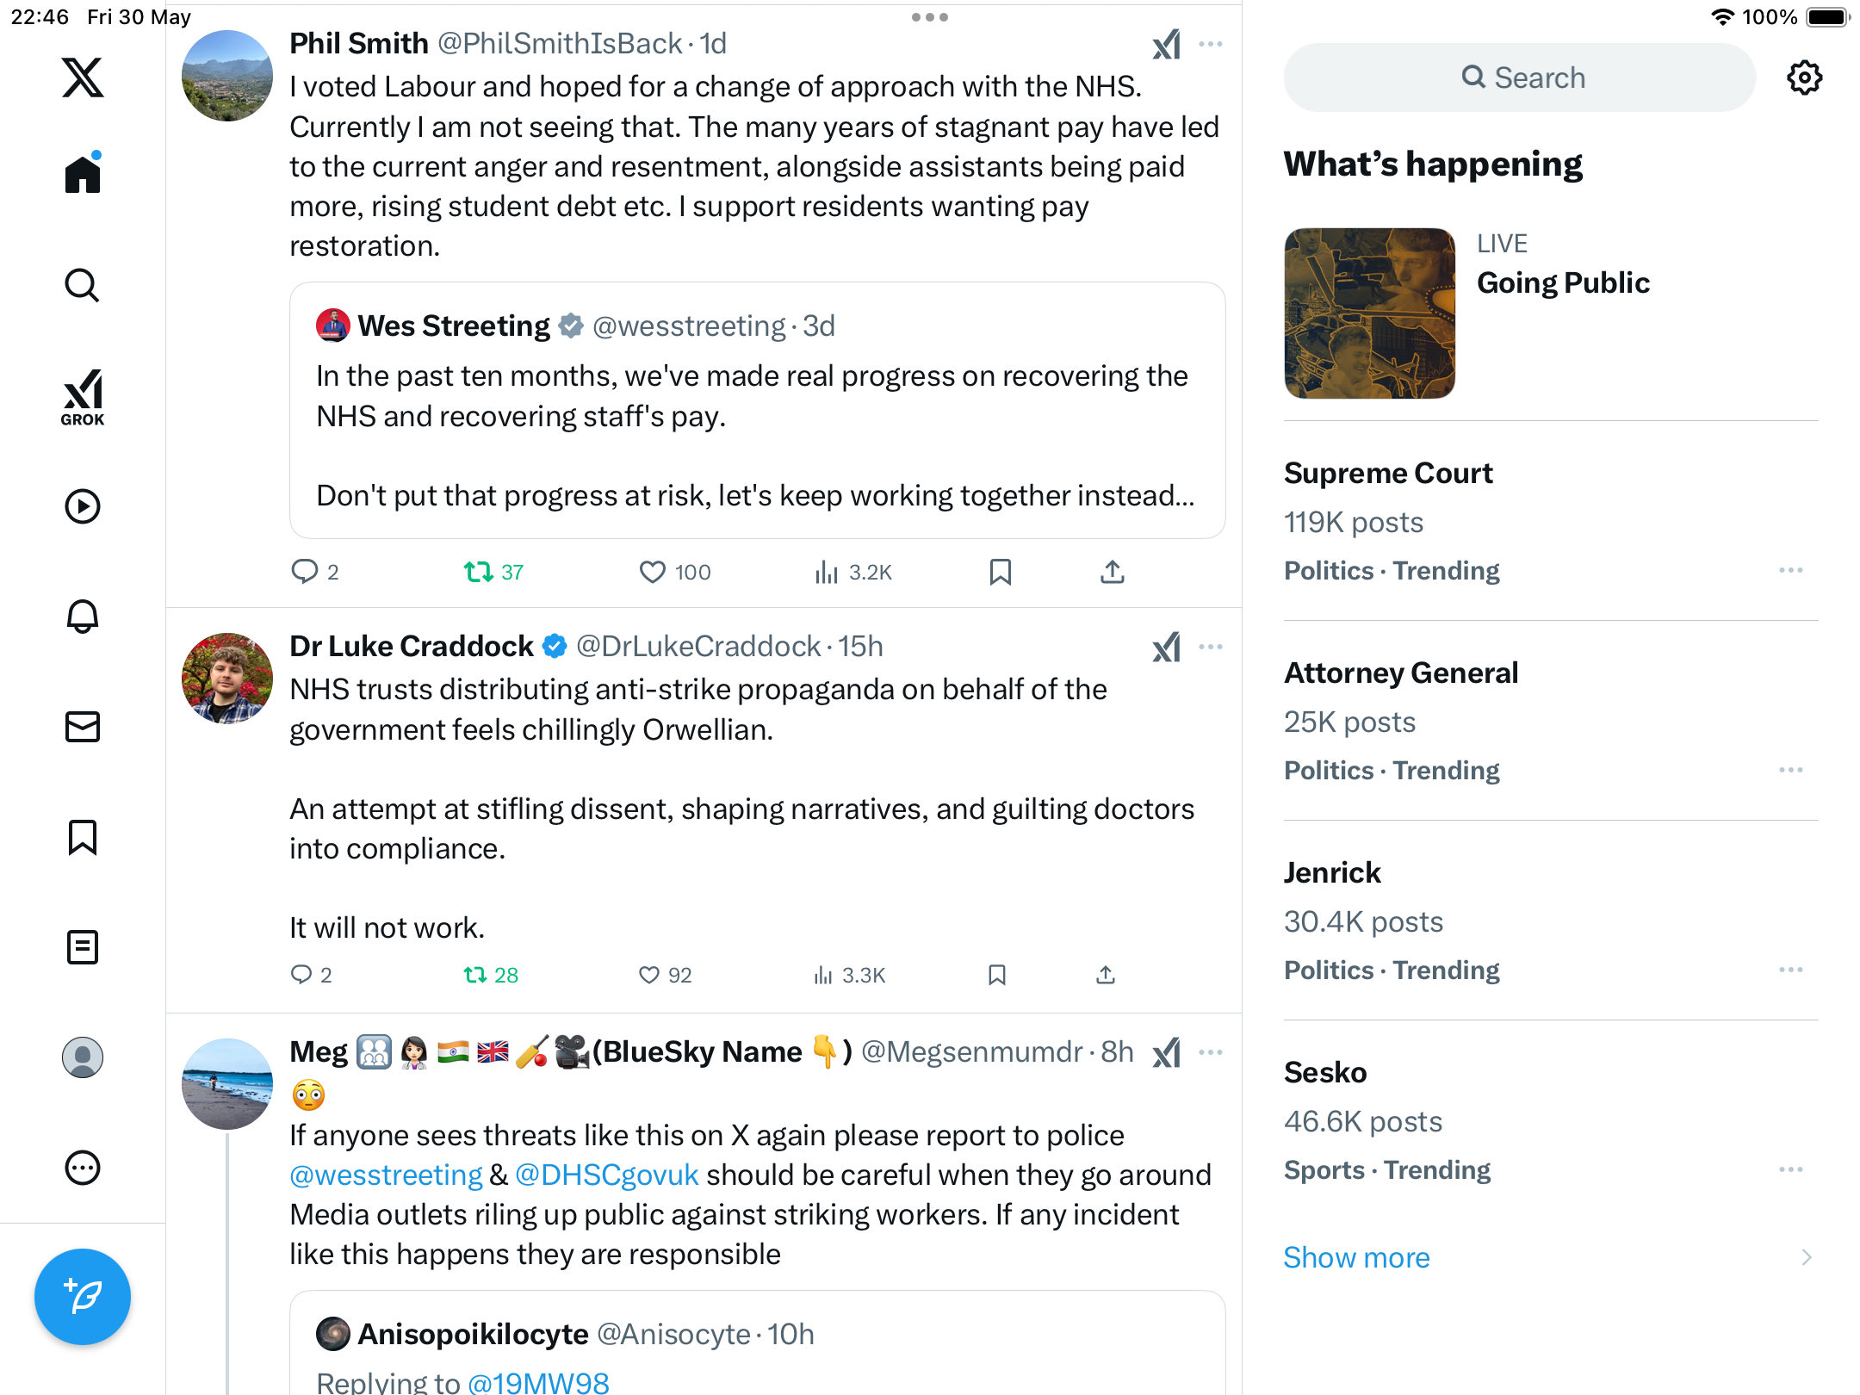Toggle repost on Dr Luke Craddock's post

[x=491, y=975]
